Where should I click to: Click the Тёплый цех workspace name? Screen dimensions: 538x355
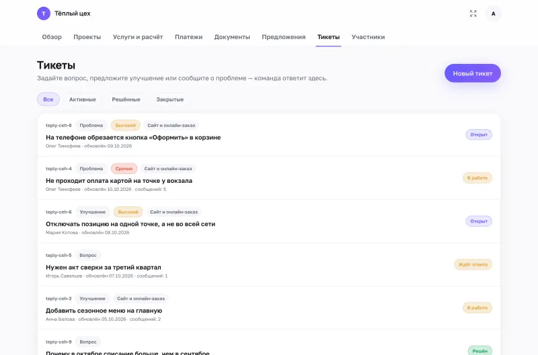[x=73, y=13]
